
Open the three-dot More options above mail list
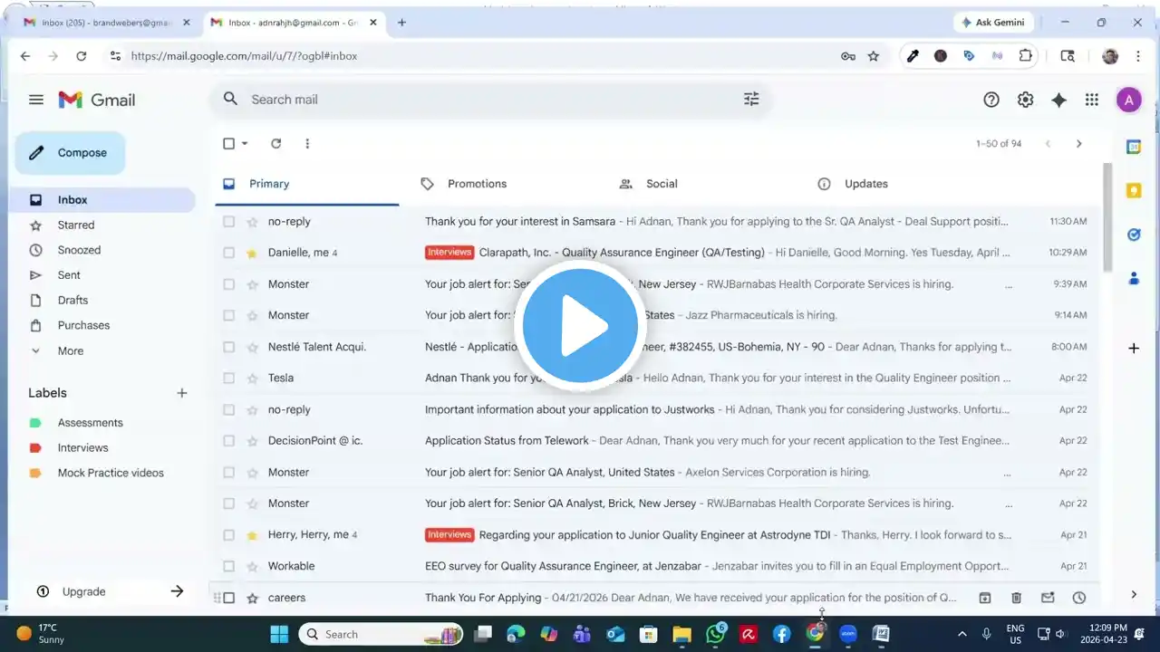[307, 143]
